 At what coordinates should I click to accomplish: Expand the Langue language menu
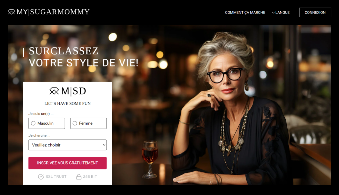(x=281, y=13)
